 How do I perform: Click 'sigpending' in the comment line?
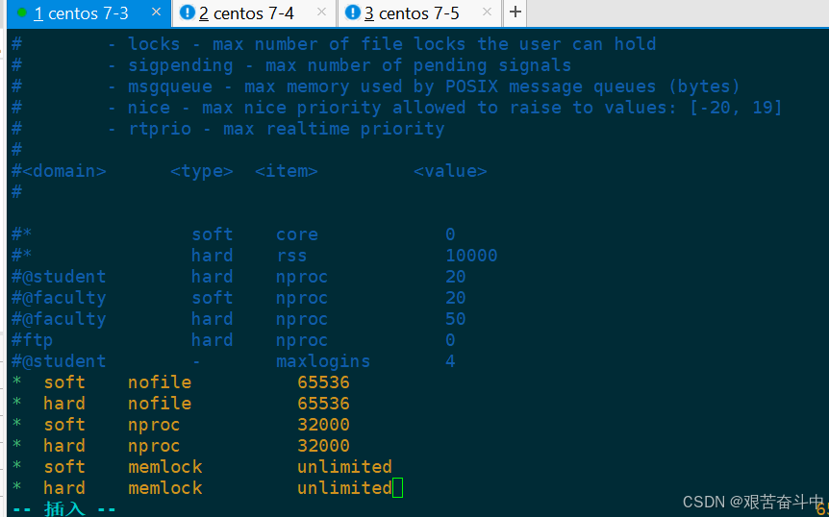click(x=180, y=65)
